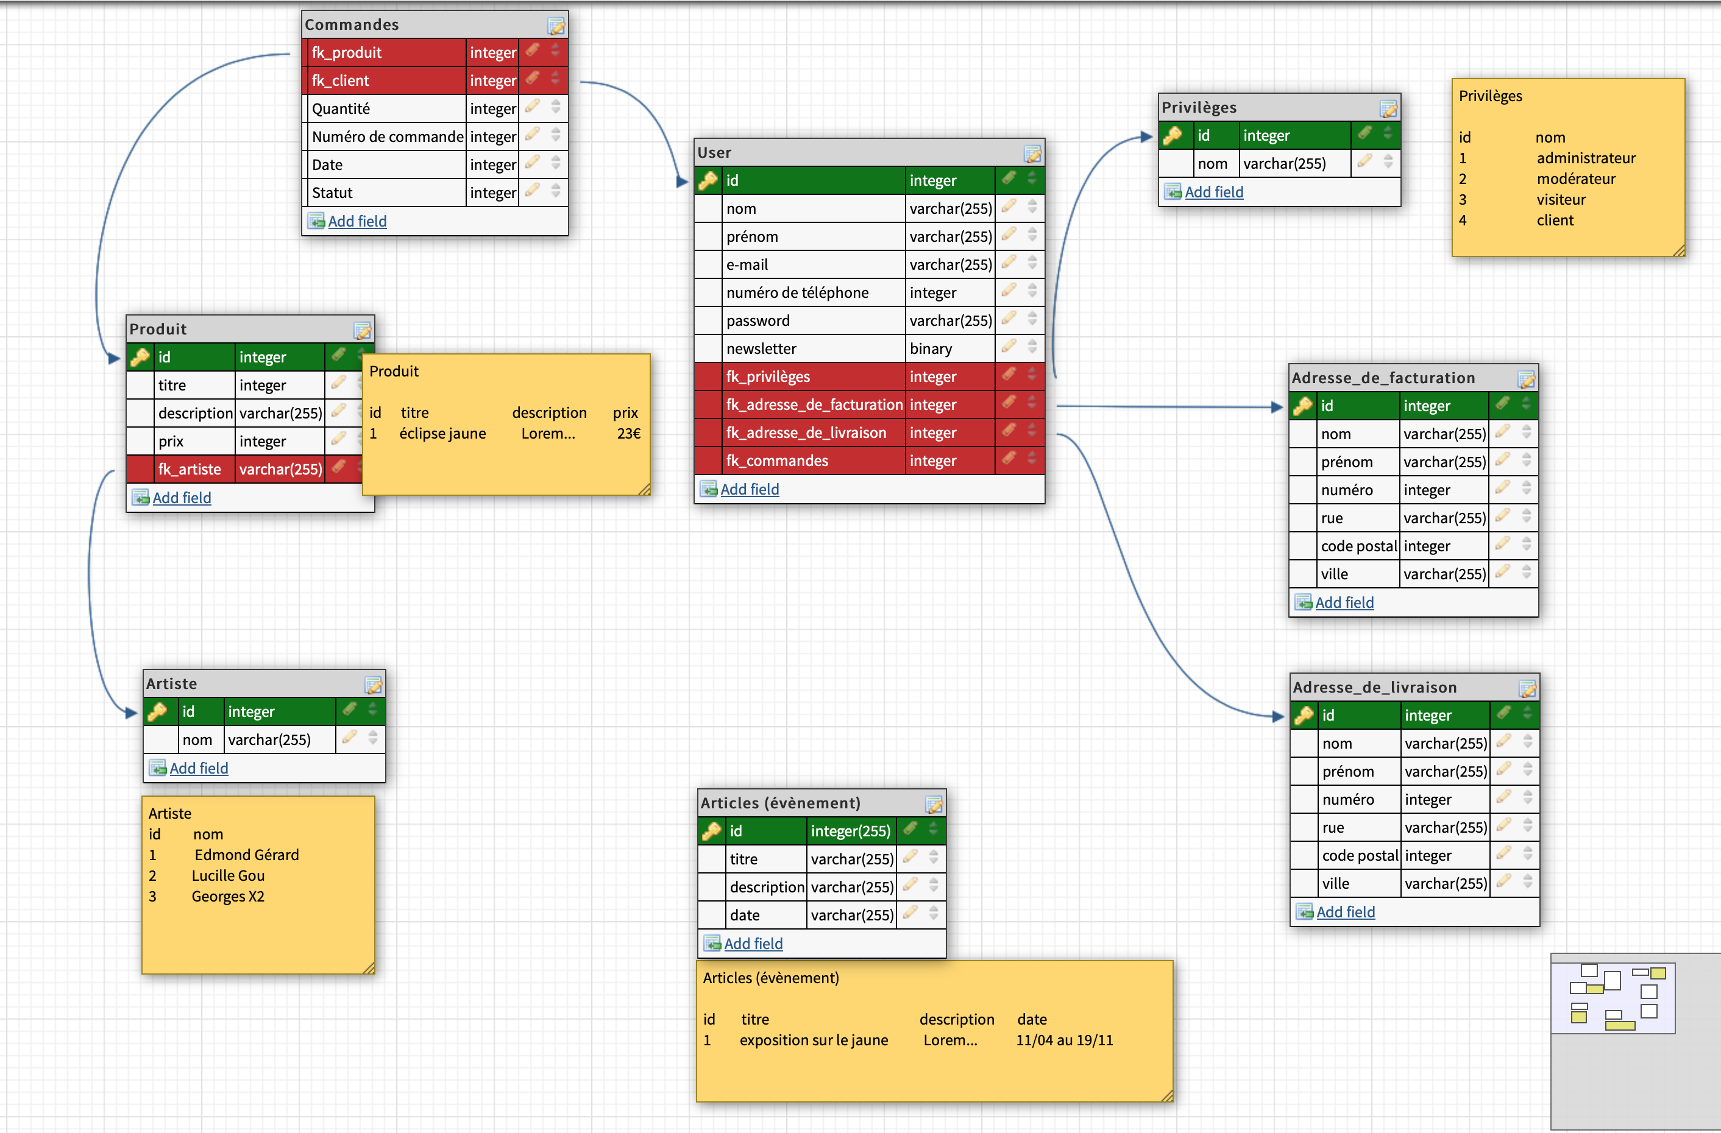The height and width of the screenshot is (1133, 1721).
Task: Click the reorder arrows for the newsletter field
Action: pos(1032,348)
